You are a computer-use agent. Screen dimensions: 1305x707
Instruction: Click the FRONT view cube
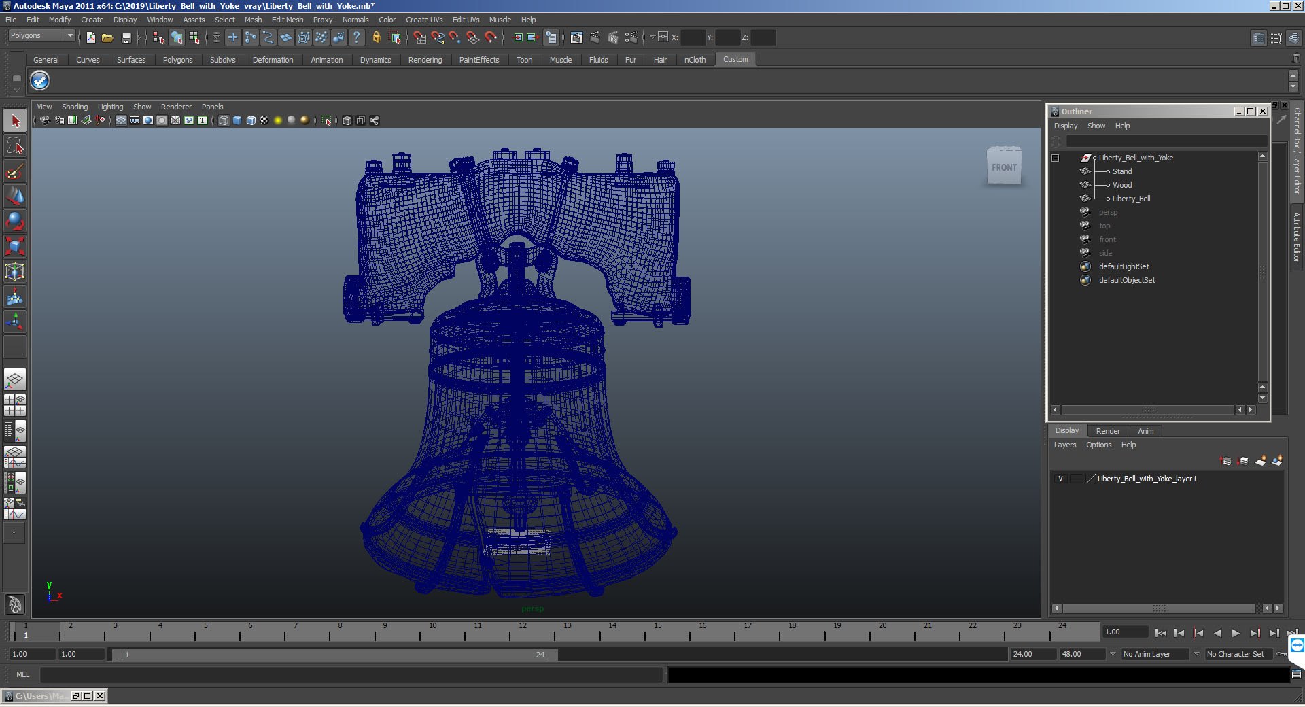1004,166
